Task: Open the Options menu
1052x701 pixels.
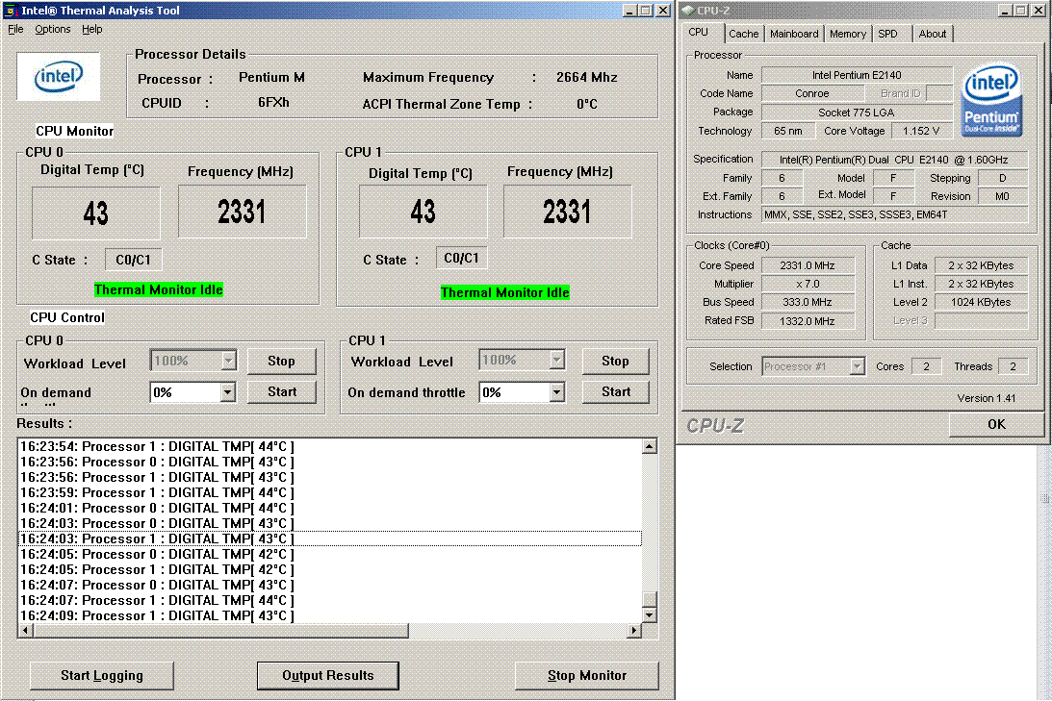Action: coord(52,30)
